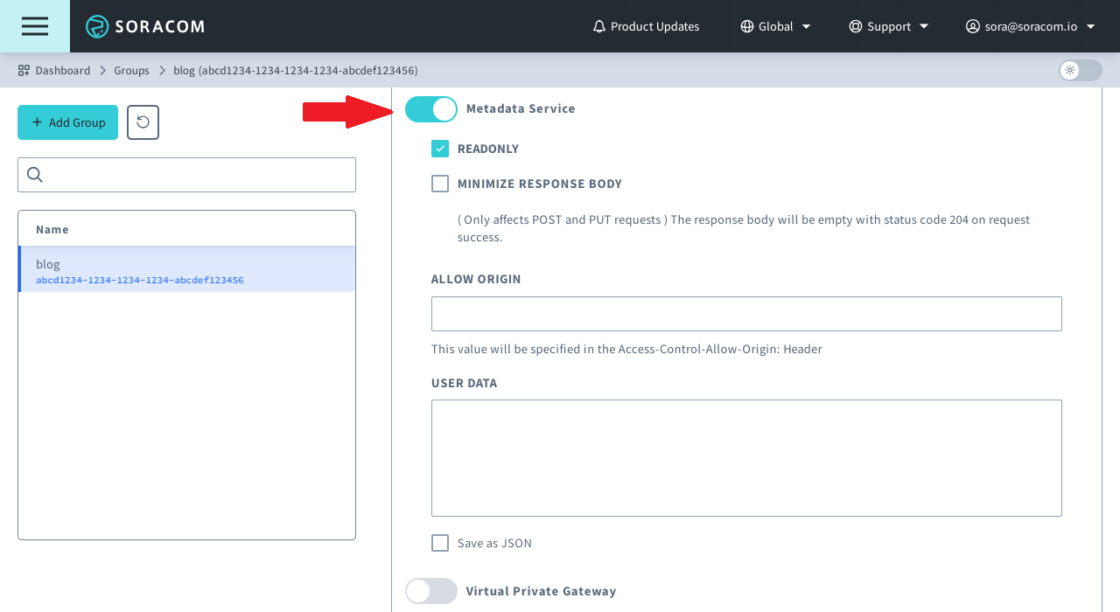The height and width of the screenshot is (612, 1120).
Task: Click the Support headset icon
Action: [855, 26]
